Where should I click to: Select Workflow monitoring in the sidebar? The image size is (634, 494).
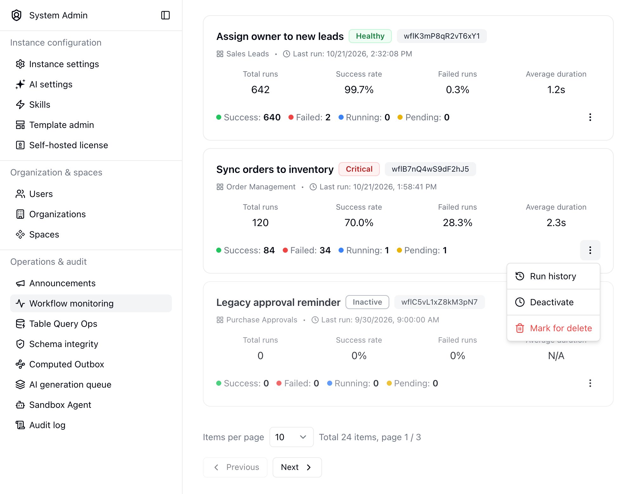coord(91,303)
